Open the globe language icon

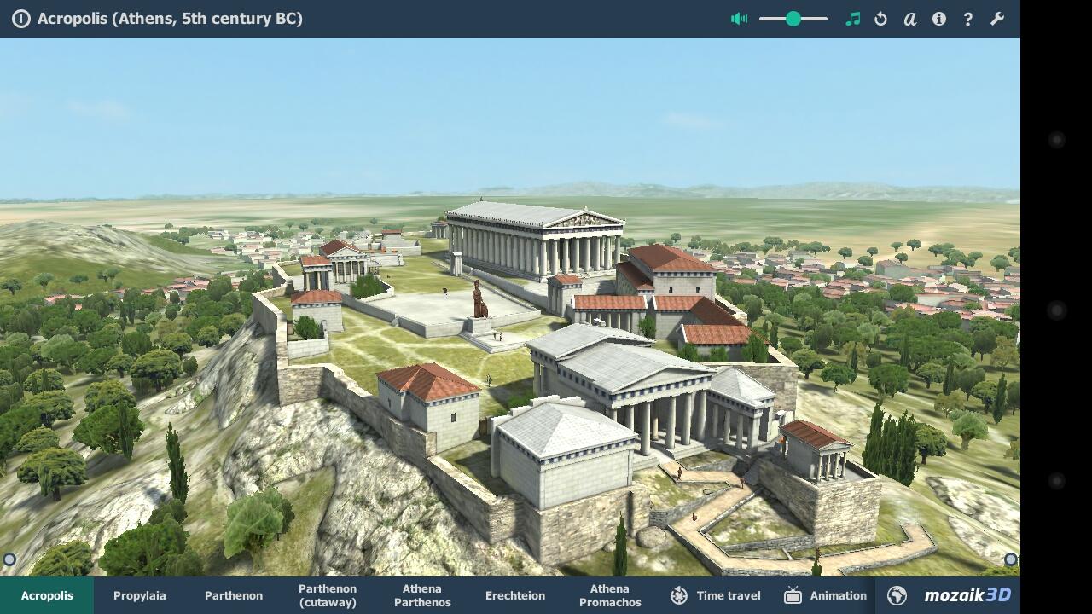pyautogui.click(x=897, y=595)
